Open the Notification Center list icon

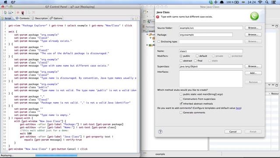click(x=273, y=2)
